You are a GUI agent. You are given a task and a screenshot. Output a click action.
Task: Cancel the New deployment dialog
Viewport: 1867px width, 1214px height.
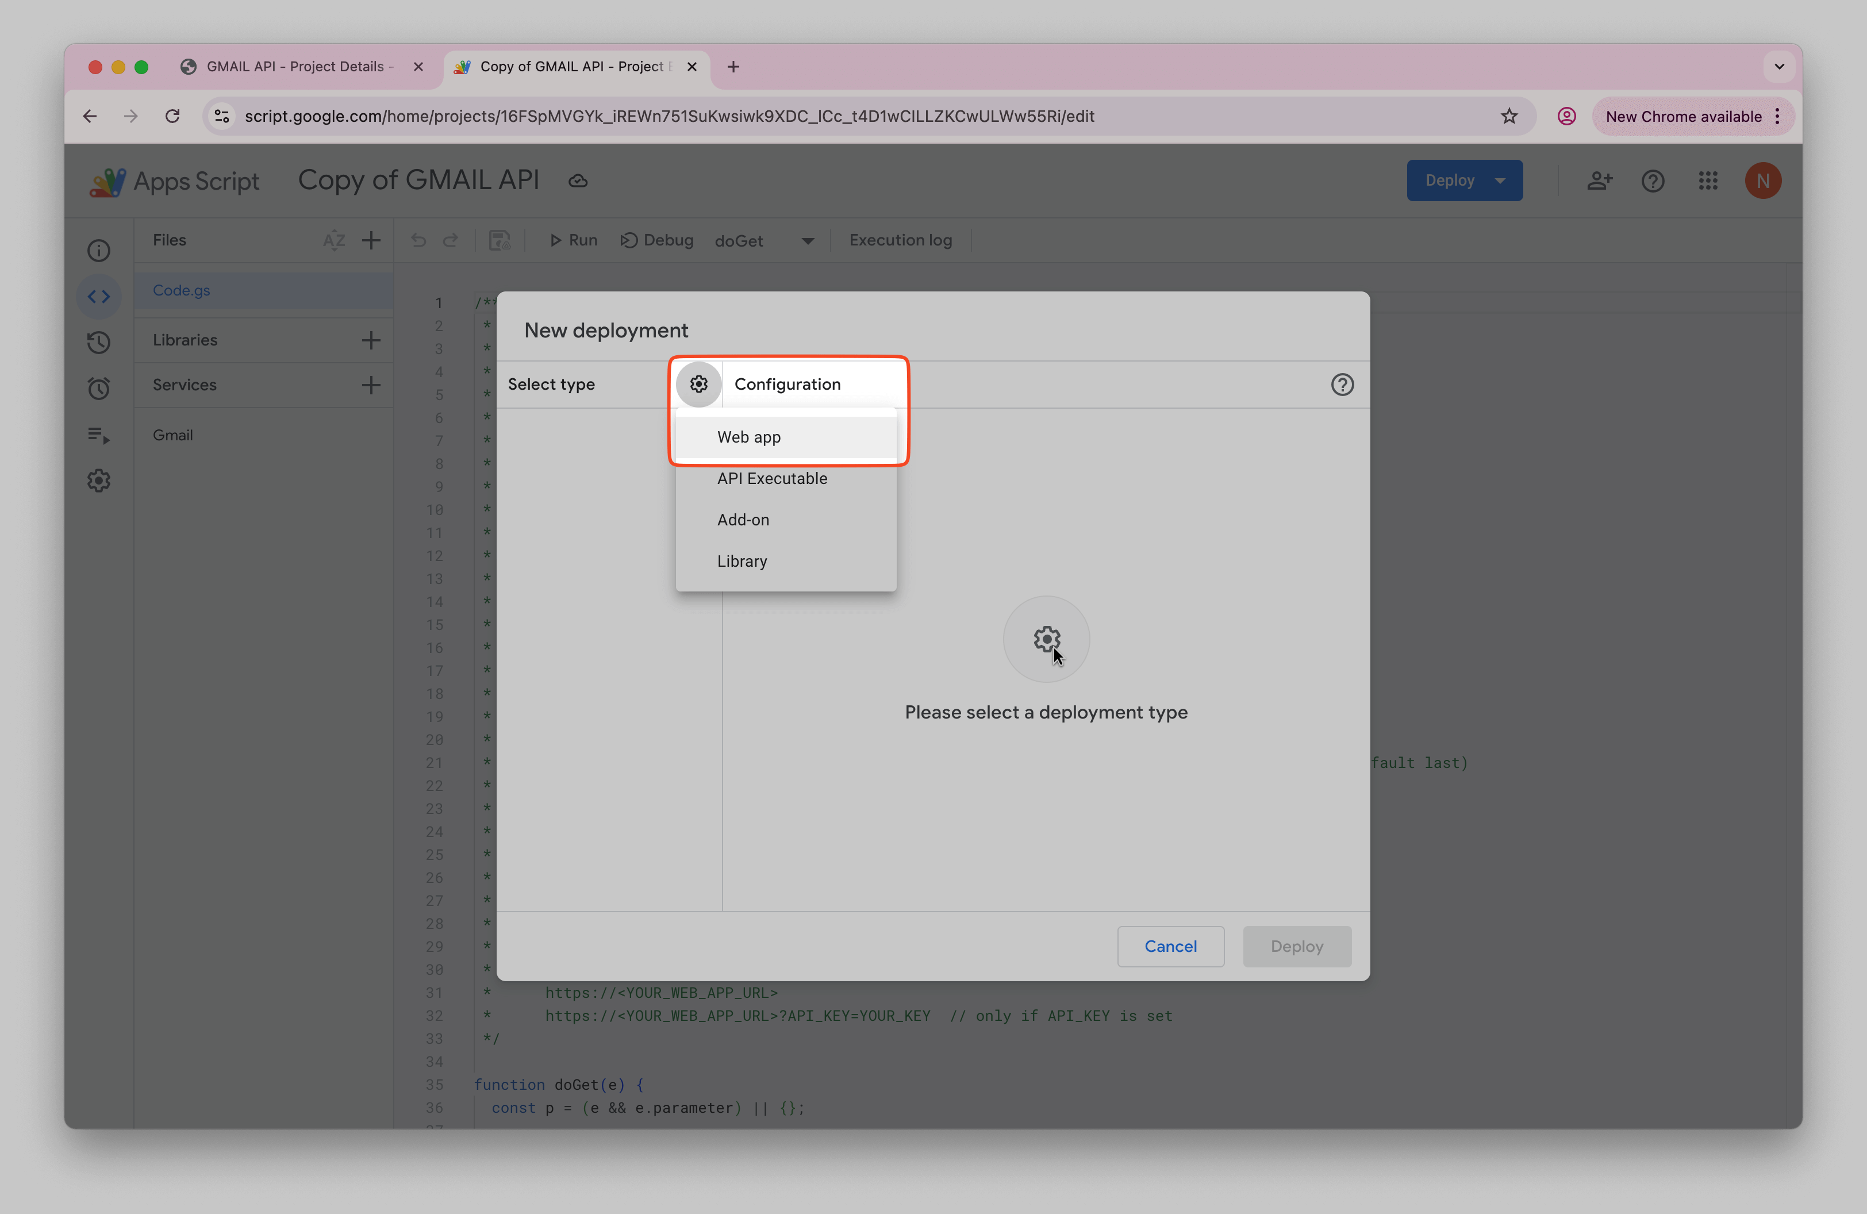pyautogui.click(x=1170, y=946)
